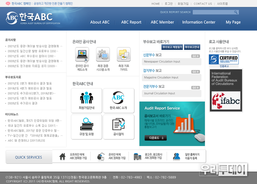Open the 규정 및 요령 books icon tile
This screenshot has width=257, height=184.
pos(87,127)
